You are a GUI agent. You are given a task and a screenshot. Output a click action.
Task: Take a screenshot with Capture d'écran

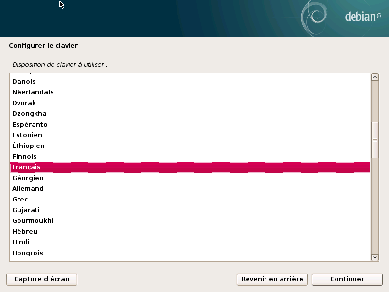42,279
